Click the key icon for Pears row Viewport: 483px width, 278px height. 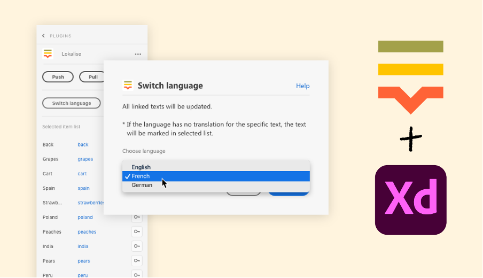137,261
